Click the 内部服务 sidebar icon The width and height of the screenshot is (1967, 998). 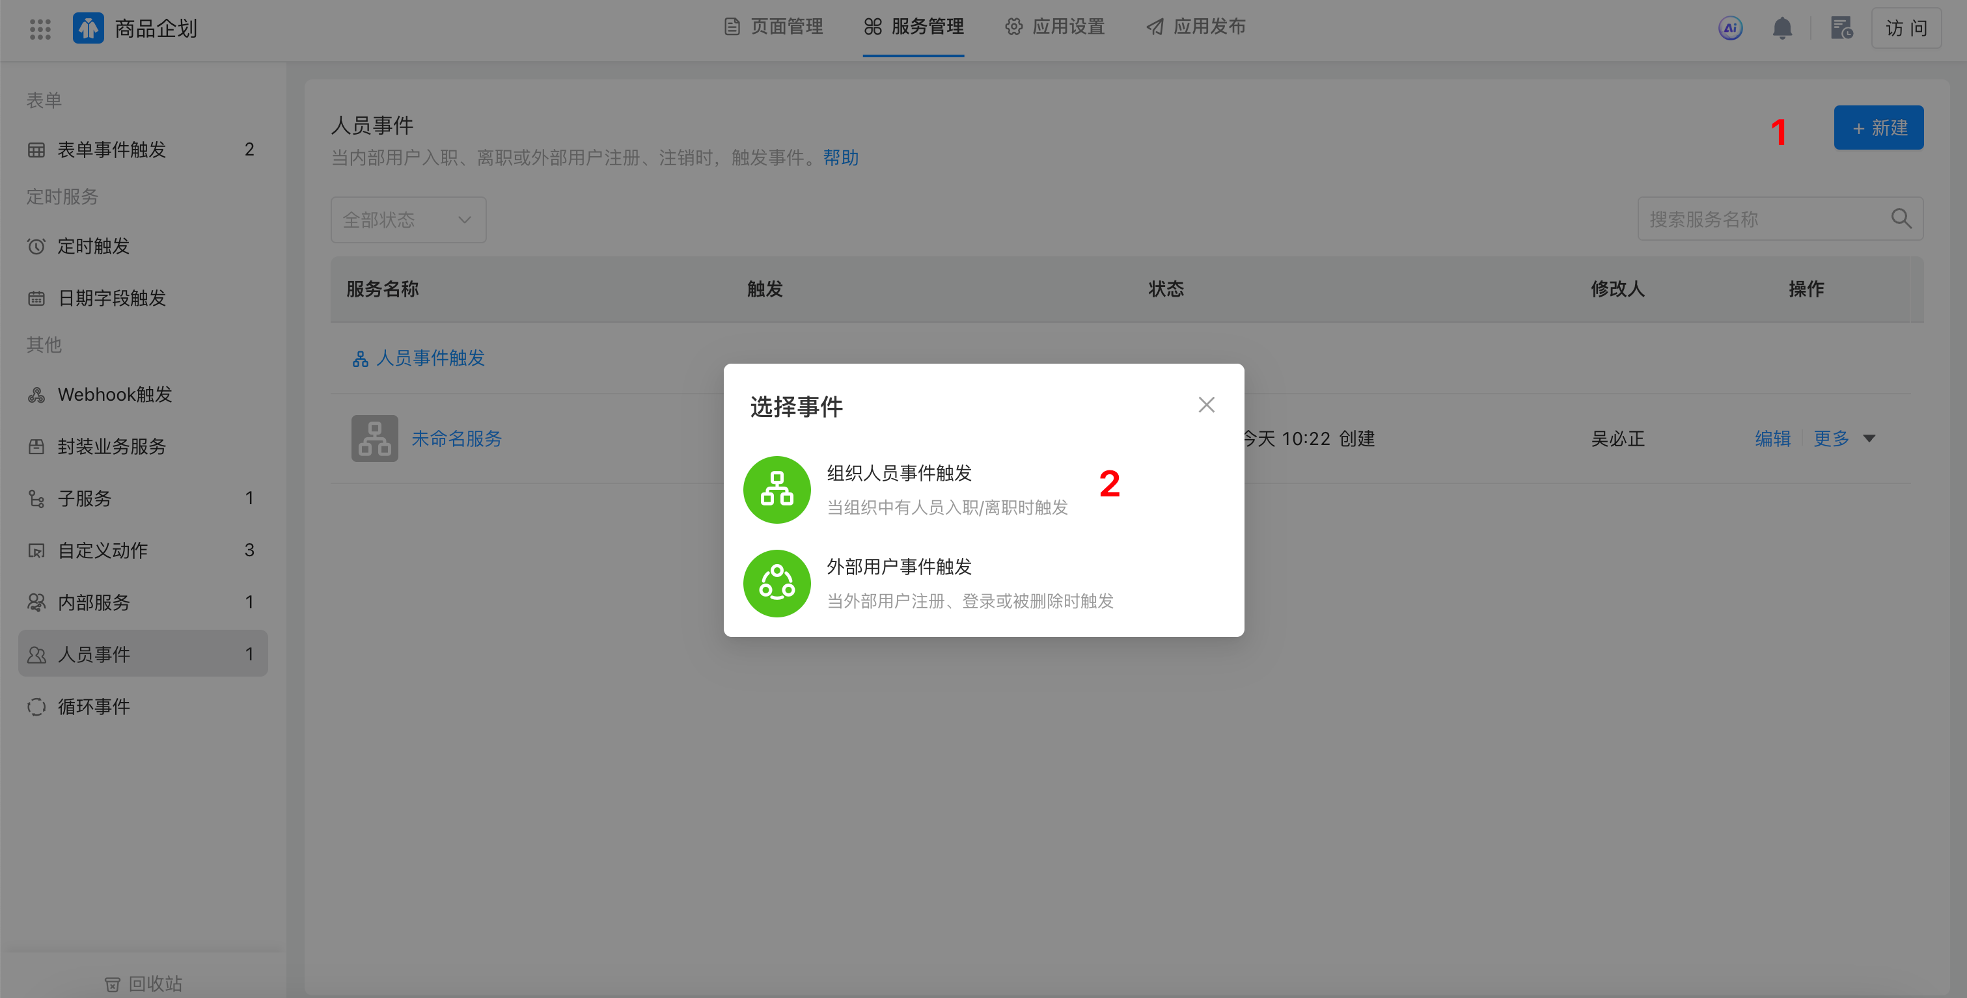[36, 601]
